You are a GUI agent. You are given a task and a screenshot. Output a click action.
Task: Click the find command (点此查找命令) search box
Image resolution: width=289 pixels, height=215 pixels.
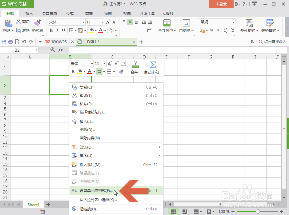[x=273, y=42]
